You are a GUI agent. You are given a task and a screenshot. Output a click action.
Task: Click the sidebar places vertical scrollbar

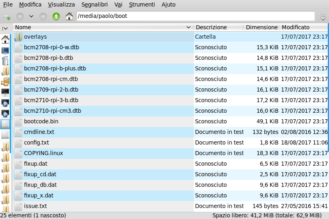[x=10, y=93]
